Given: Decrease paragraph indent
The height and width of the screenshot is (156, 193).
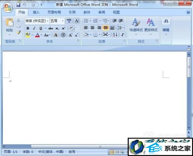Looking at the screenshot, I should click(x=114, y=21).
